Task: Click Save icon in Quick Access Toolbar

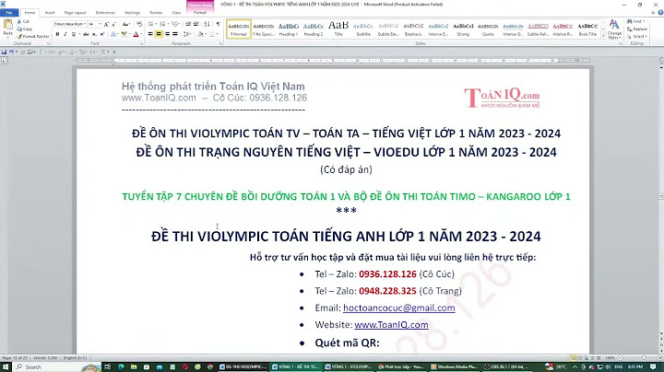Action: (4, 52)
